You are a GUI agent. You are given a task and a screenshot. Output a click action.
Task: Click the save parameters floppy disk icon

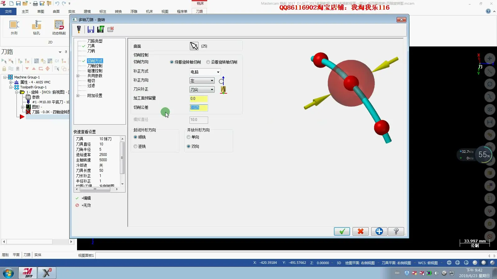(x=90, y=29)
